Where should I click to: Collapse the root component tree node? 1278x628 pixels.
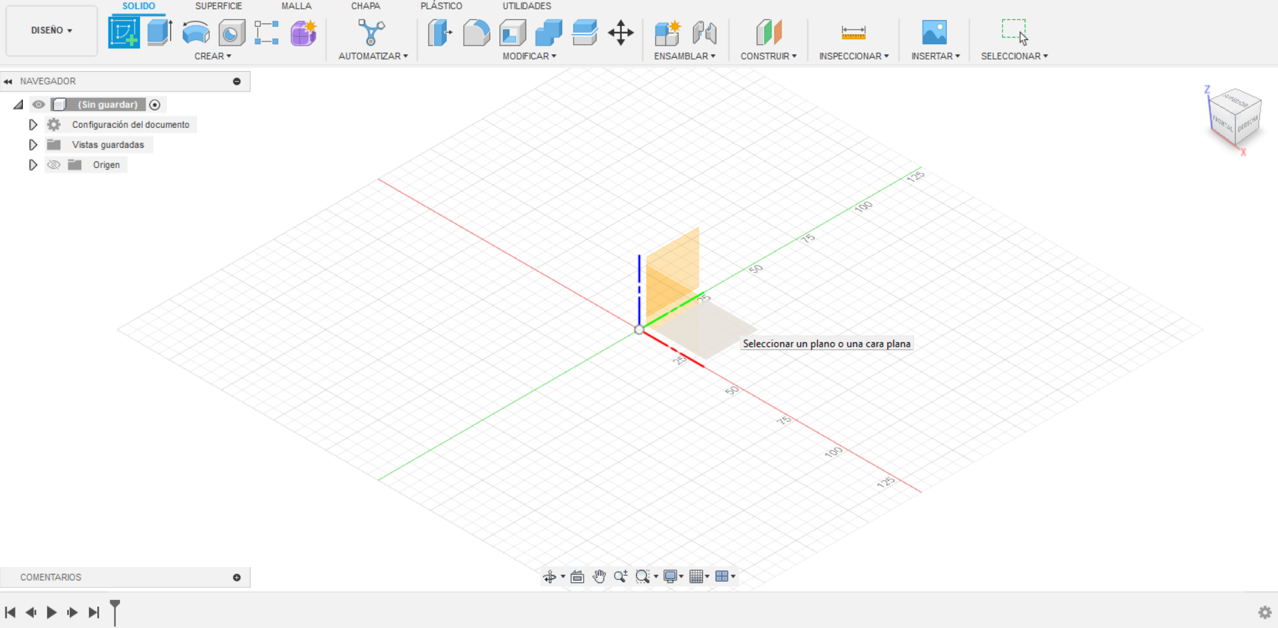coord(18,104)
